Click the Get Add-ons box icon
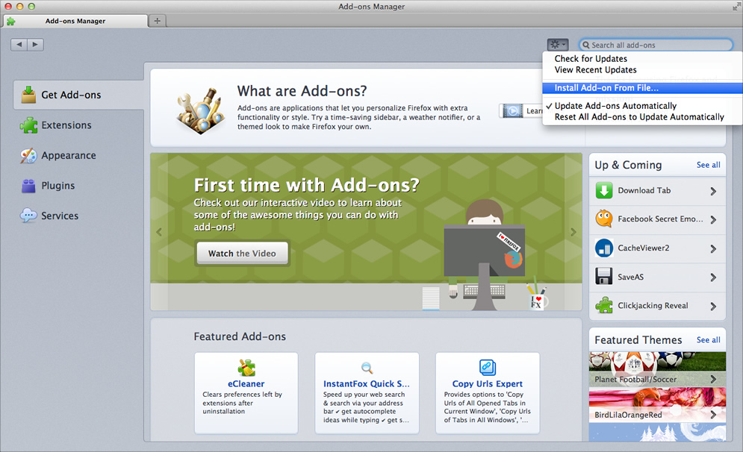The height and width of the screenshot is (452, 743). 28,95
